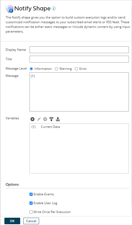Dismiss dialog with Cancel button
The image size is (132, 225).
(x=31, y=221)
